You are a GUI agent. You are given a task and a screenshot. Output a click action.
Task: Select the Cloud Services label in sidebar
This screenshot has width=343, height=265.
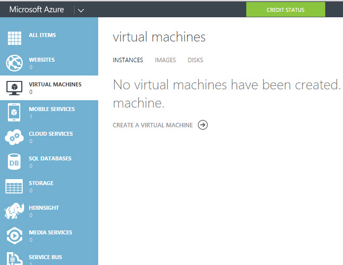tap(51, 134)
